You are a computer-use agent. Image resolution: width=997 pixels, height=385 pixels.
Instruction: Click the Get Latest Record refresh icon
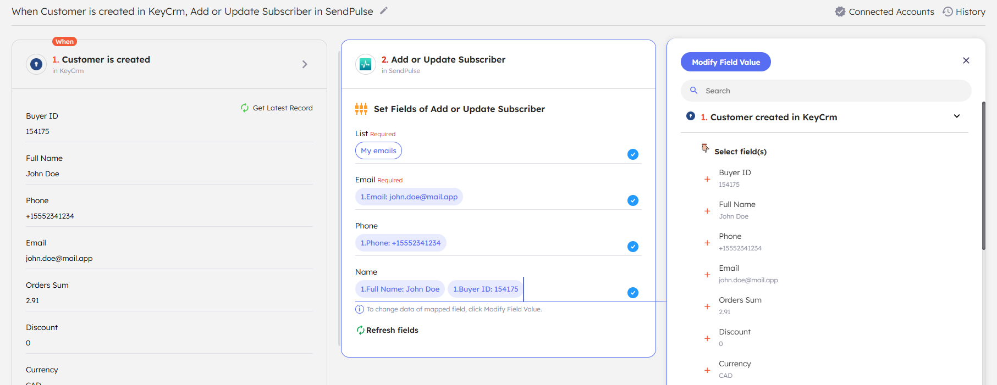245,108
